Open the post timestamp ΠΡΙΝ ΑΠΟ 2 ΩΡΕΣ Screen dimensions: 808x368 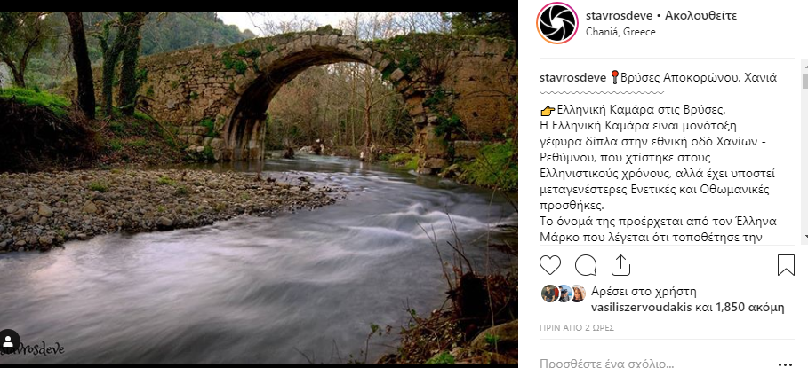coord(577,327)
